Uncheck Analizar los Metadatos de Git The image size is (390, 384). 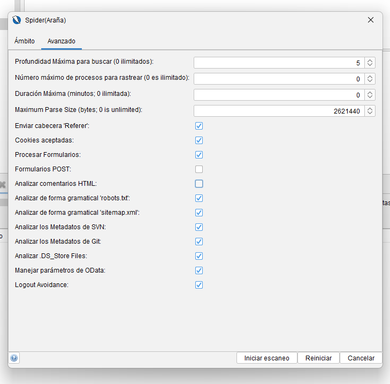[x=199, y=242]
